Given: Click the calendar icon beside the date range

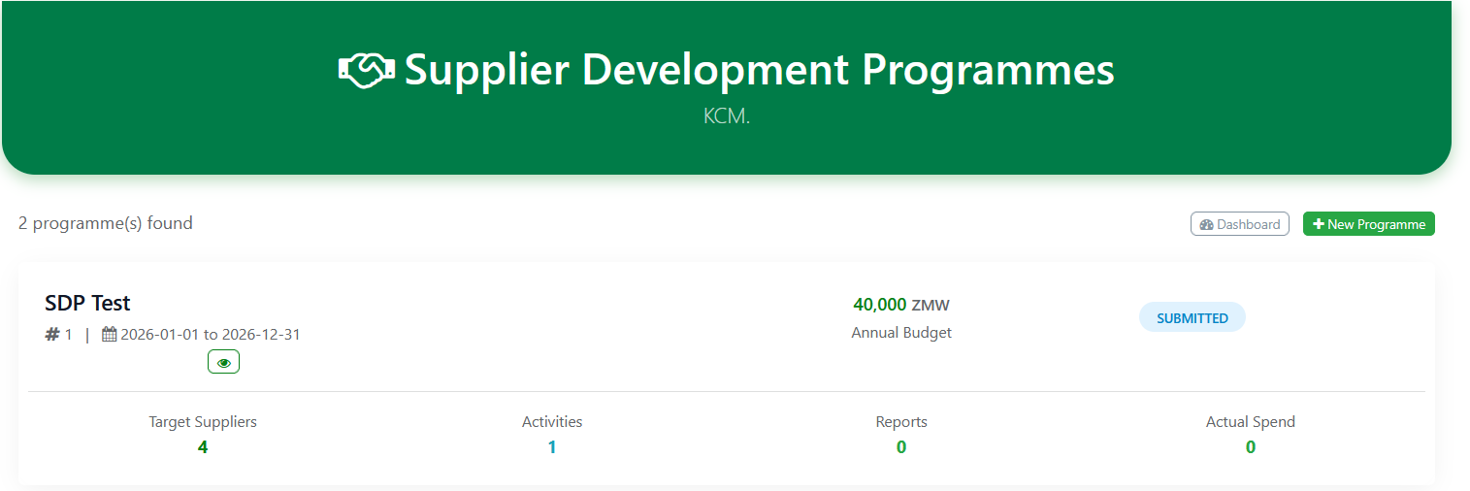Looking at the screenshot, I should tap(110, 335).
